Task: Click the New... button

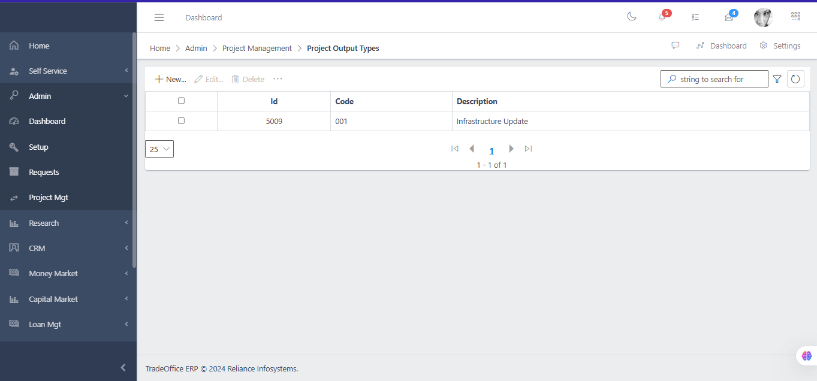Action: (170, 79)
